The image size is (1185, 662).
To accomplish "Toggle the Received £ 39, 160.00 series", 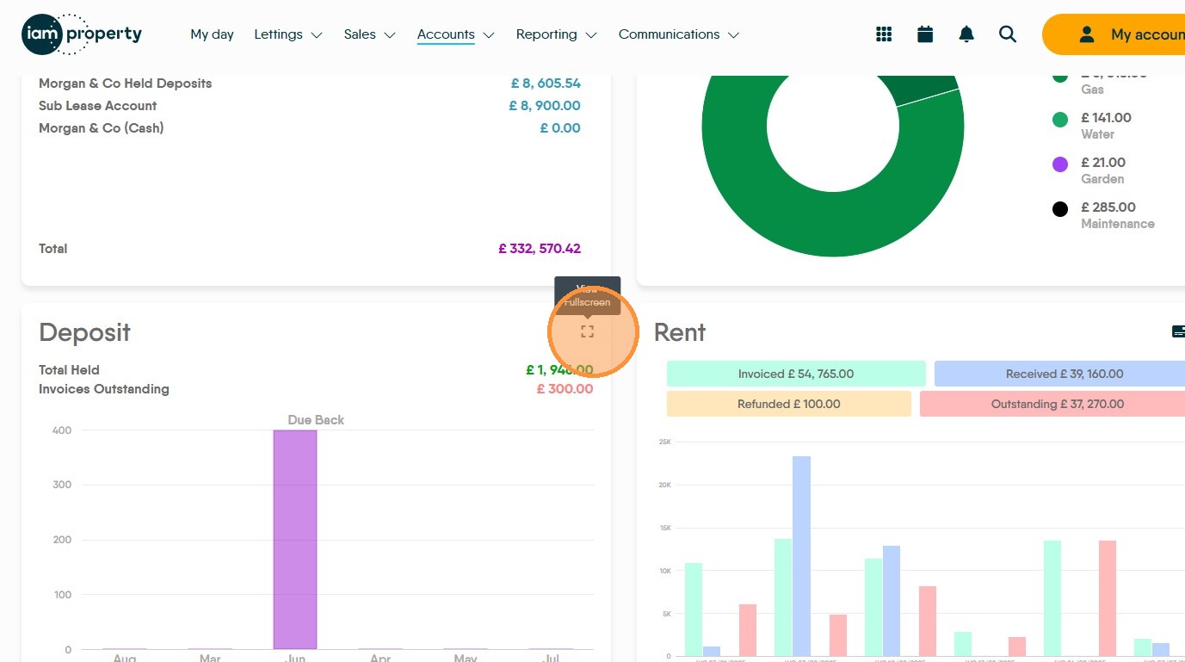I will point(1060,374).
